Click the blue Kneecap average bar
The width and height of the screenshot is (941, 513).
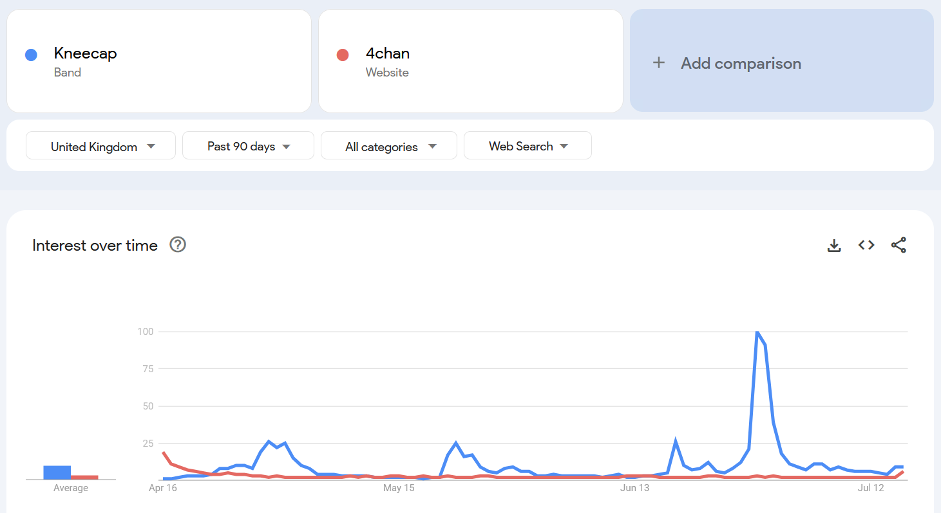click(x=57, y=473)
